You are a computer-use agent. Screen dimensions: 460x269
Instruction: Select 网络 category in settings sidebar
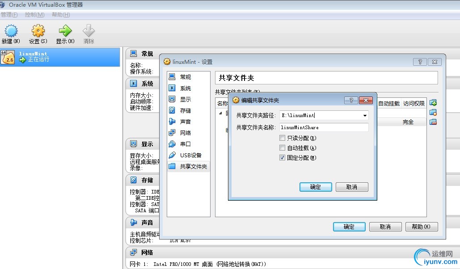189,133
